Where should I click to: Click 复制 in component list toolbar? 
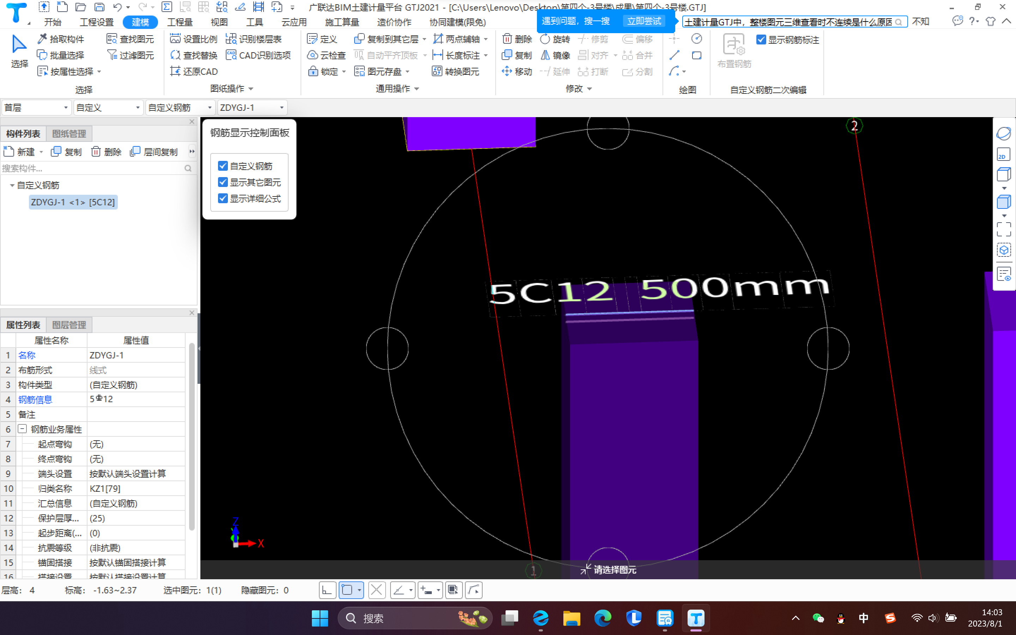66,152
